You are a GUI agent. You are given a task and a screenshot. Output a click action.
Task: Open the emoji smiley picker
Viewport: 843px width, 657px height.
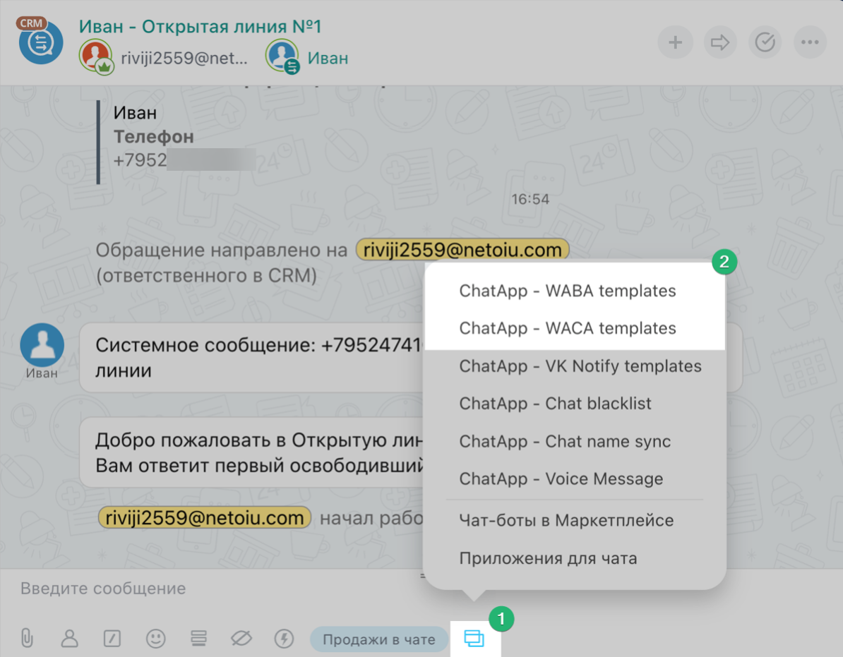[155, 639]
